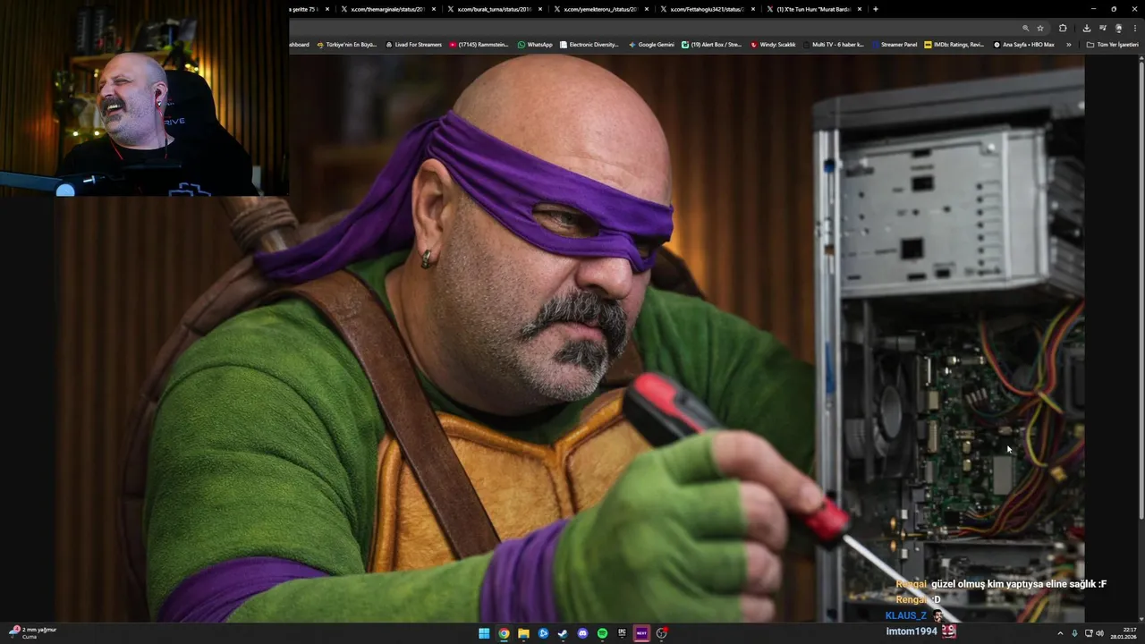This screenshot has height=644, width=1145.
Task: Open the Tüm Yer İşaretleri folder
Action: [x=1112, y=44]
